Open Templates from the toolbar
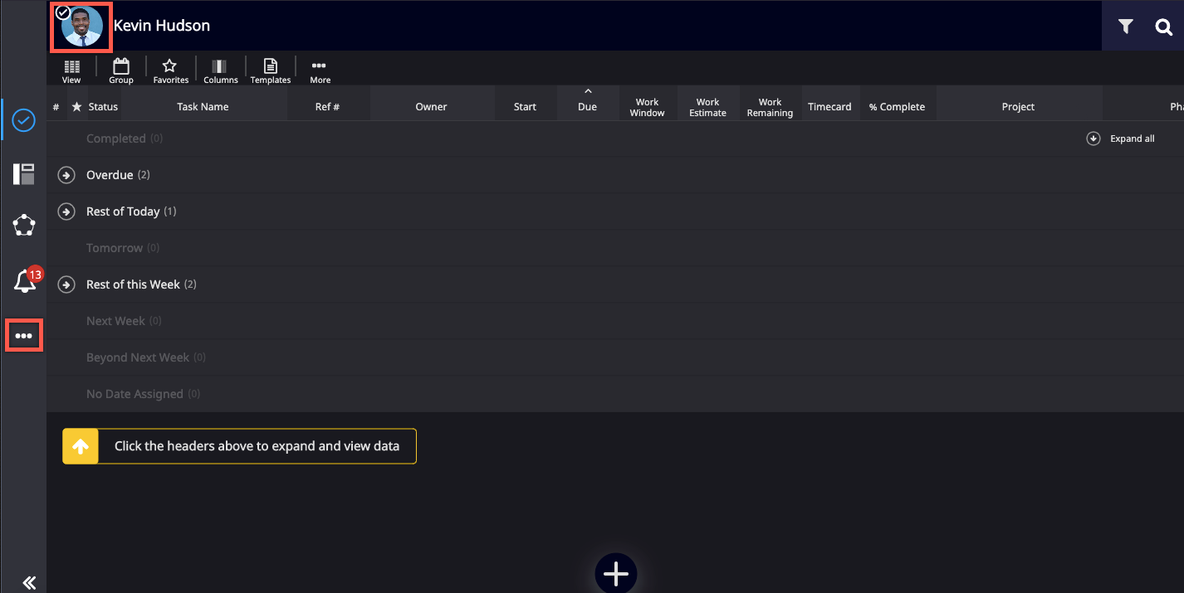This screenshot has height=593, width=1184. pyautogui.click(x=271, y=70)
